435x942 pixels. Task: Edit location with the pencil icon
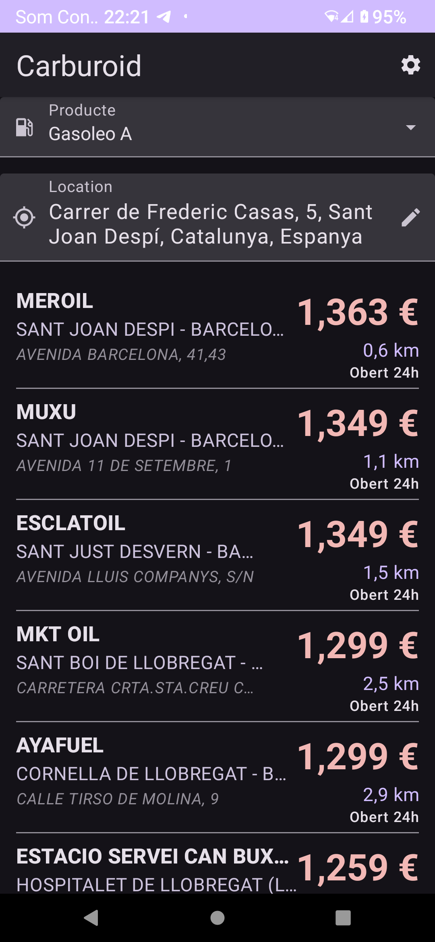pos(410,217)
